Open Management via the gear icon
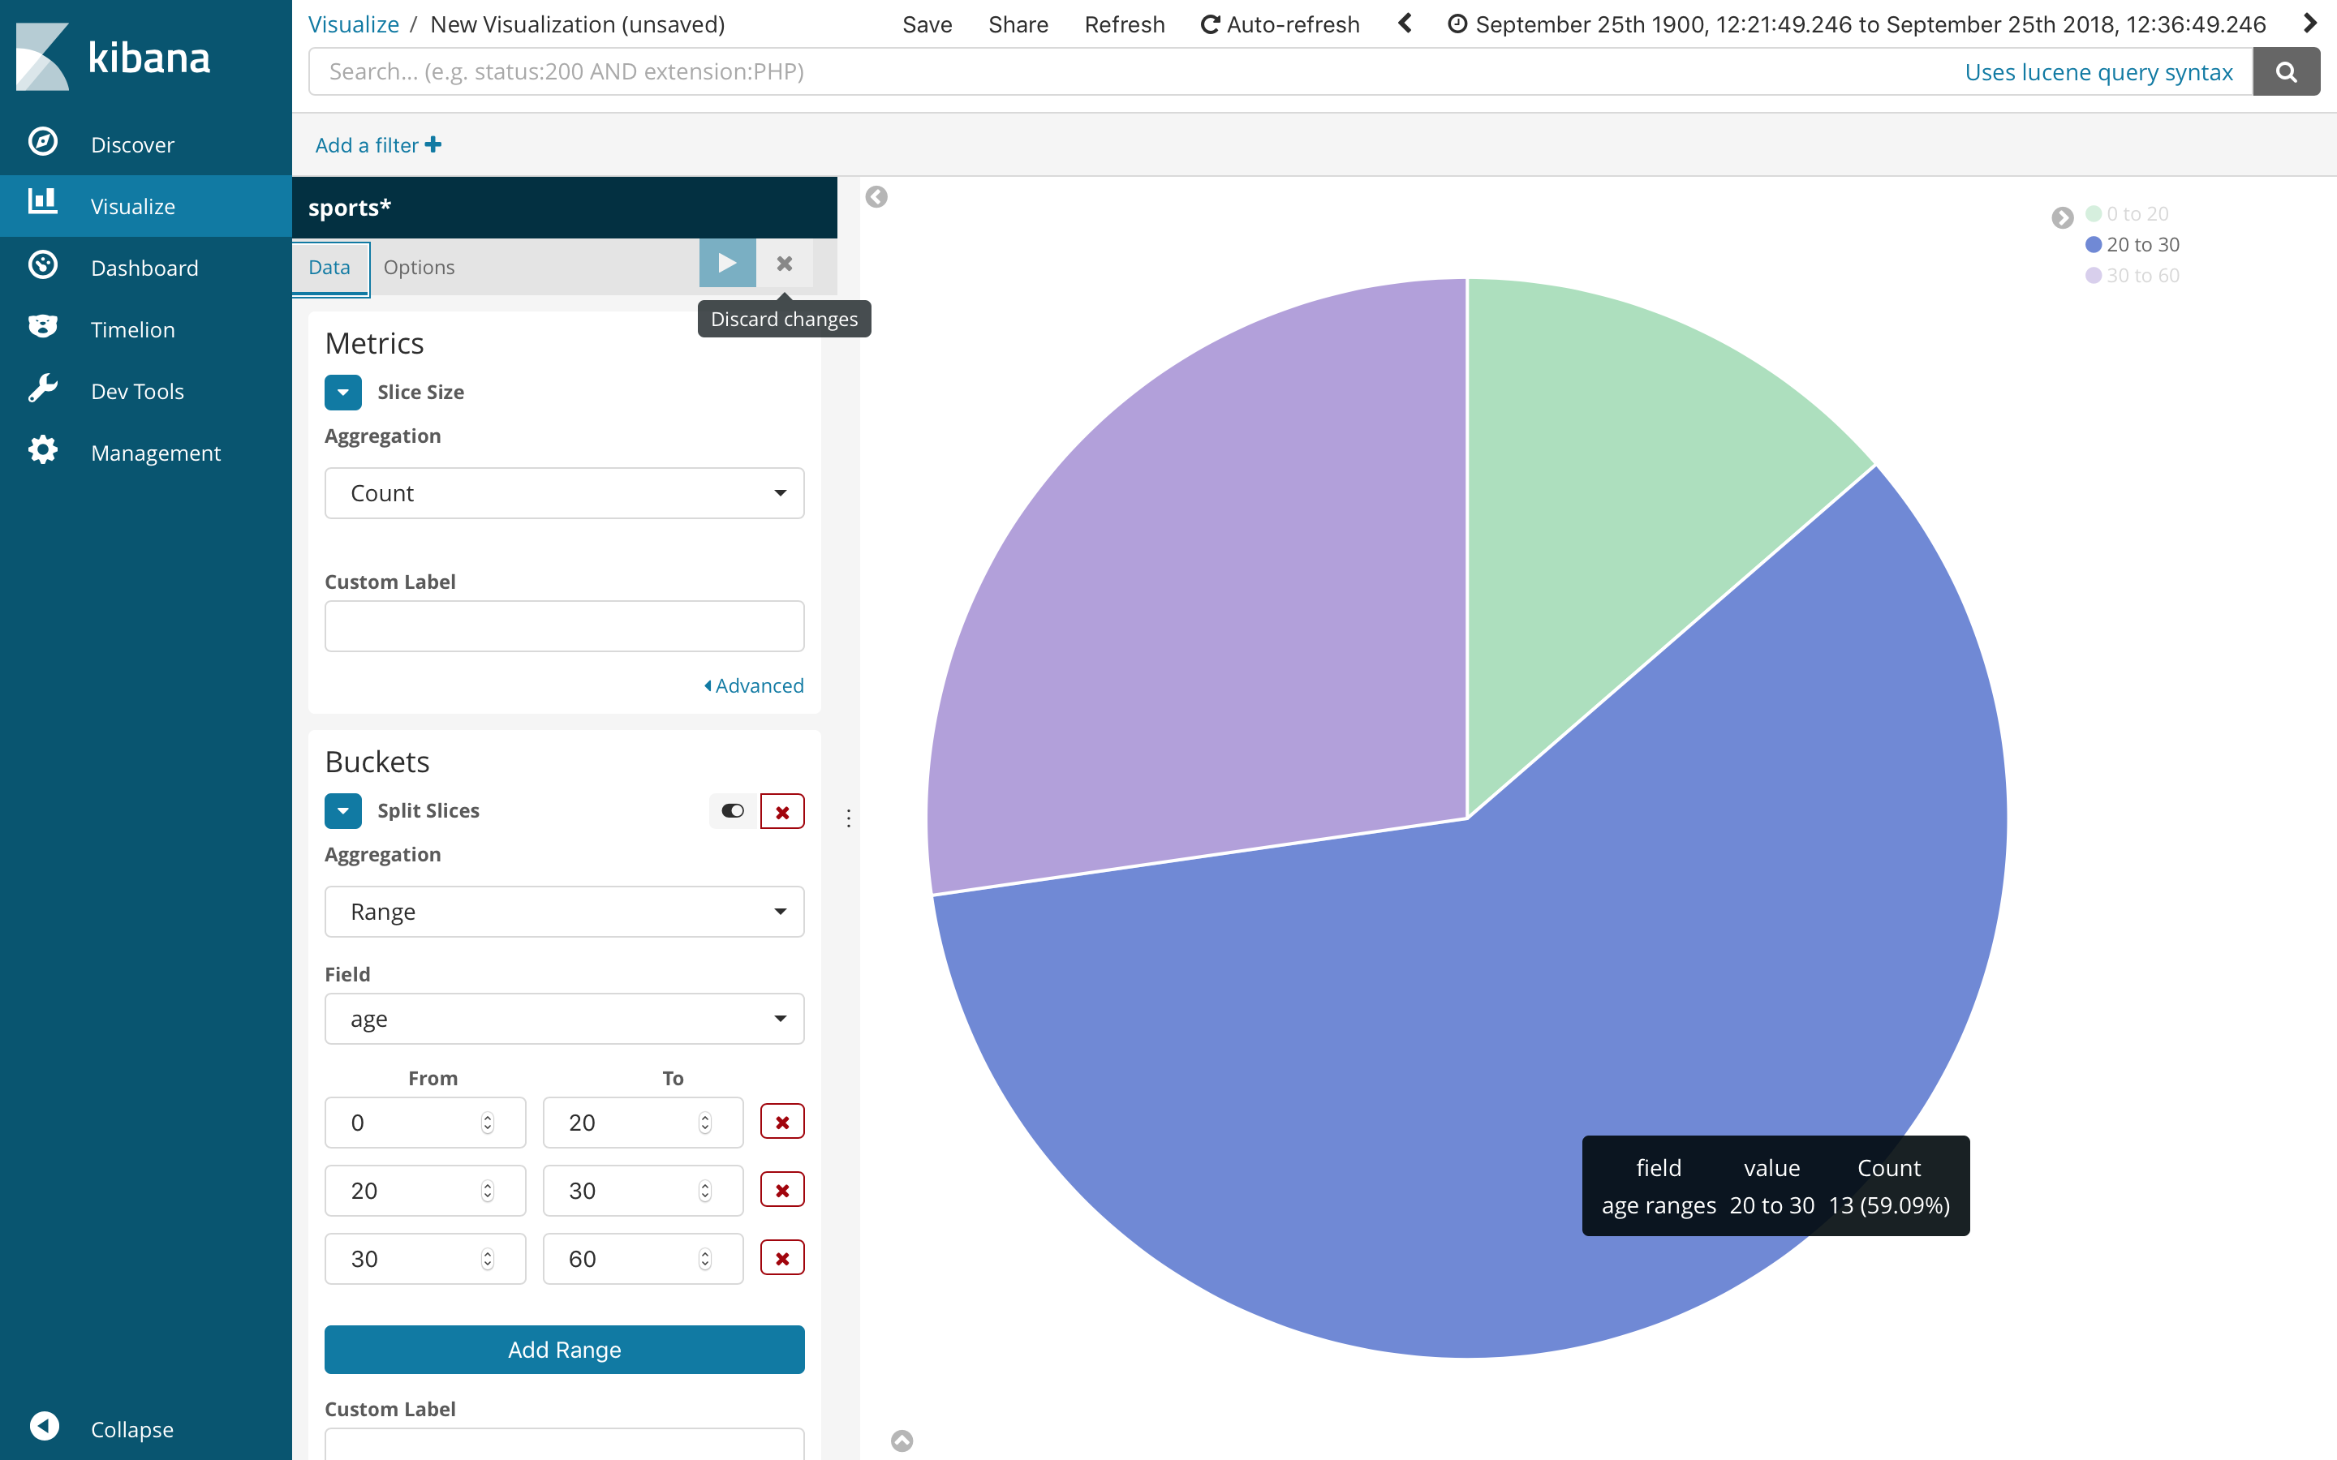 pos(42,451)
